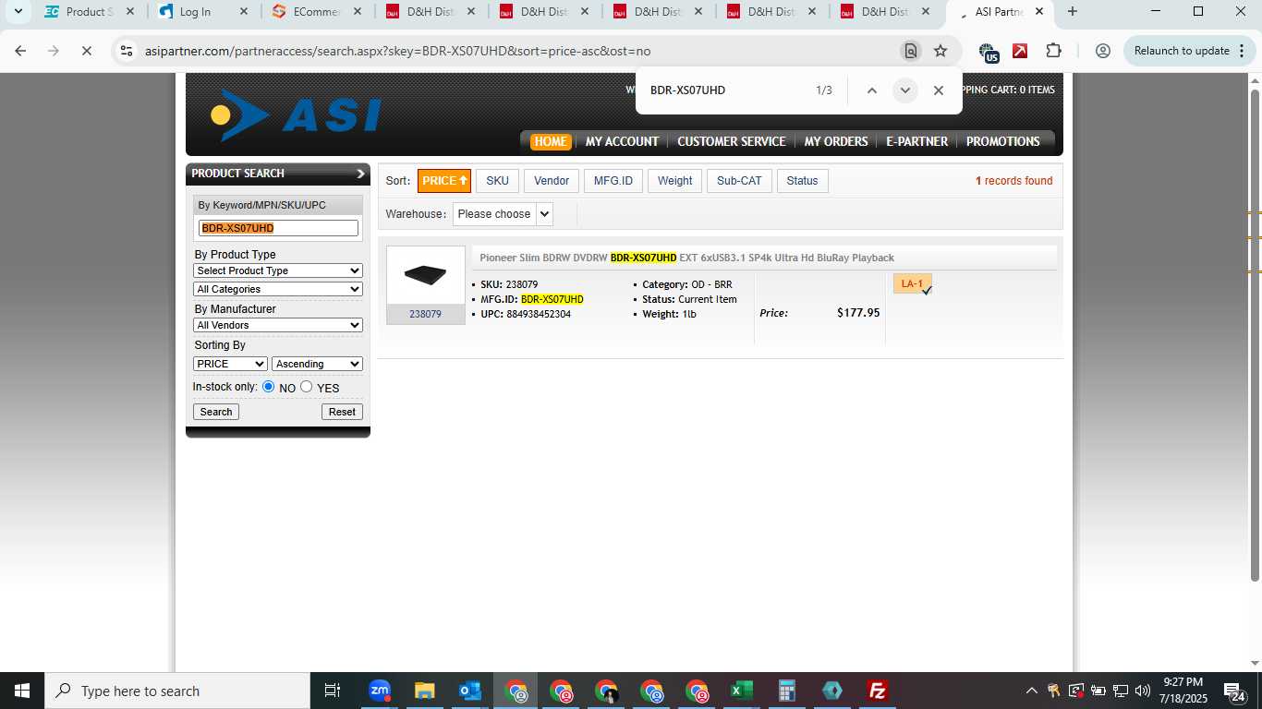
Task: Click the ASI logo
Action: pos(296,115)
